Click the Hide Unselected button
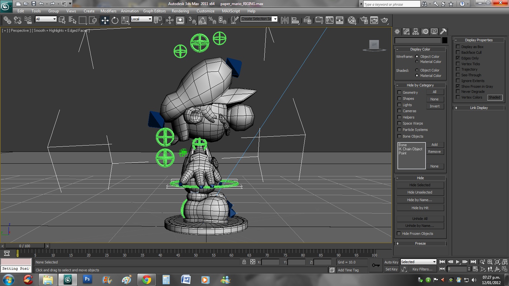509x286 pixels. pos(420,192)
